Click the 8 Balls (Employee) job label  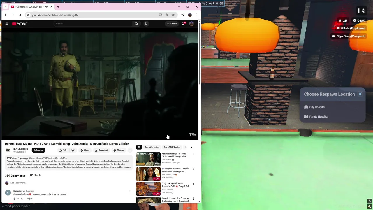pyautogui.click(x=351, y=28)
